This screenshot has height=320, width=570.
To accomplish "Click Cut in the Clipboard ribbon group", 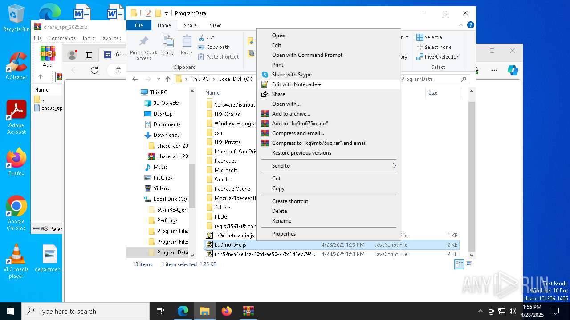I will [x=206, y=37].
